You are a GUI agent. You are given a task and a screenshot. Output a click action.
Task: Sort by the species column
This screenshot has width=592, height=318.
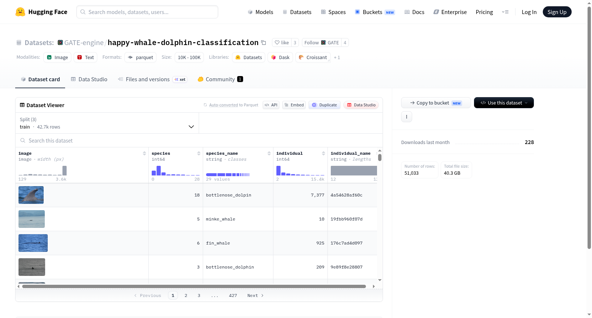pos(199,153)
